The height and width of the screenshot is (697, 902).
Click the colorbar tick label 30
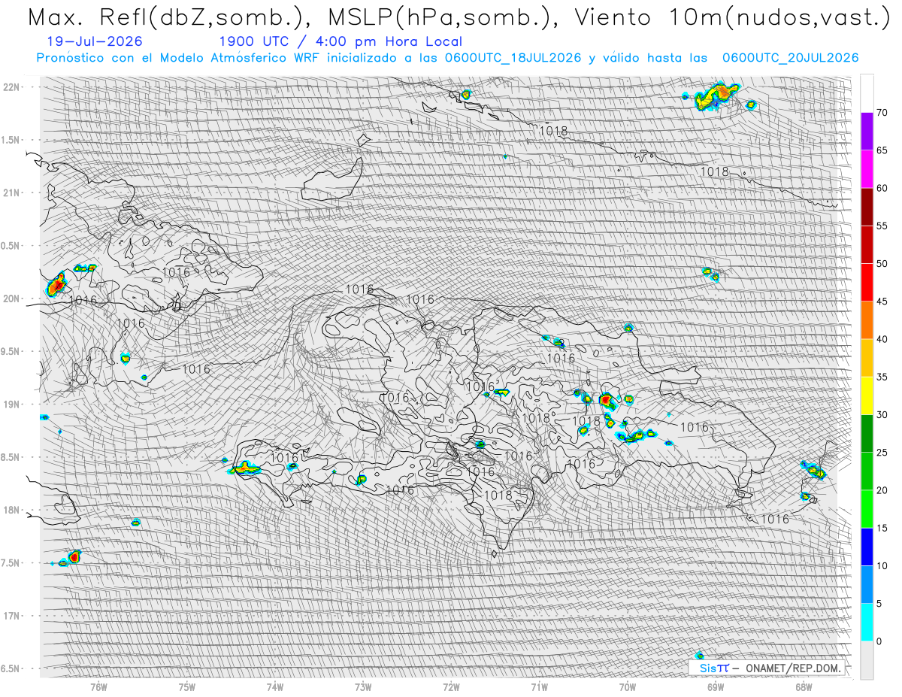click(882, 415)
